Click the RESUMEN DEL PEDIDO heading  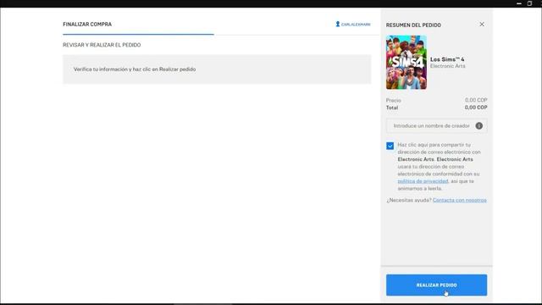pos(413,25)
